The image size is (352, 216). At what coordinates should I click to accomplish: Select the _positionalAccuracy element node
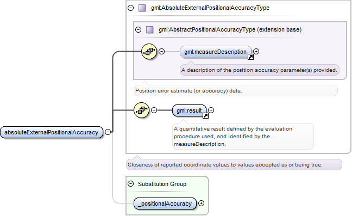point(165,203)
